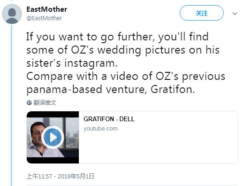250x186 pixels.
Task: Click the phrase wedding pictures in tweet
Action: pyautogui.click(x=141, y=50)
